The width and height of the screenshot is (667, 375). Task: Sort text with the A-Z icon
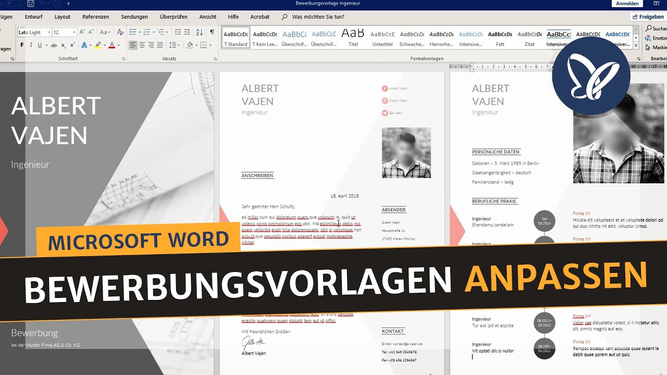pyautogui.click(x=200, y=32)
